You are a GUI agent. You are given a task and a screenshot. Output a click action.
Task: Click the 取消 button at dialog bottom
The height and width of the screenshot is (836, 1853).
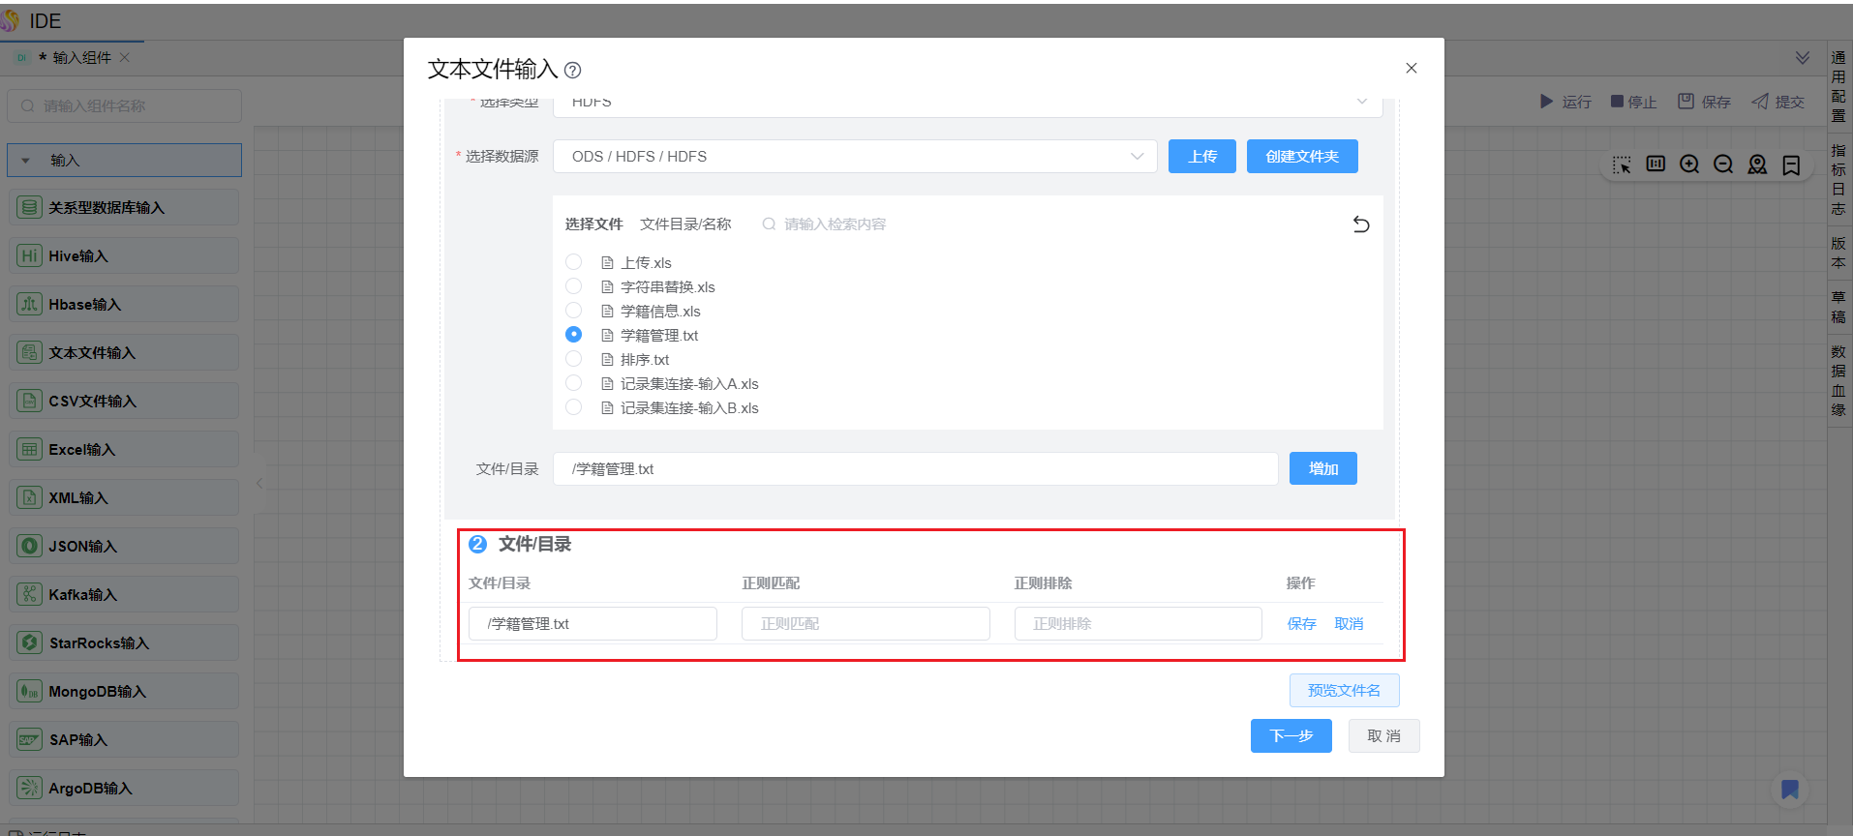click(1384, 735)
